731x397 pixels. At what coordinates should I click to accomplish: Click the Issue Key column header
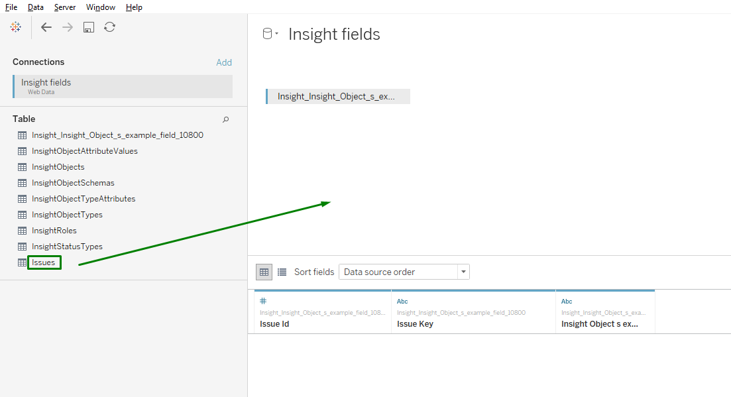(x=416, y=324)
